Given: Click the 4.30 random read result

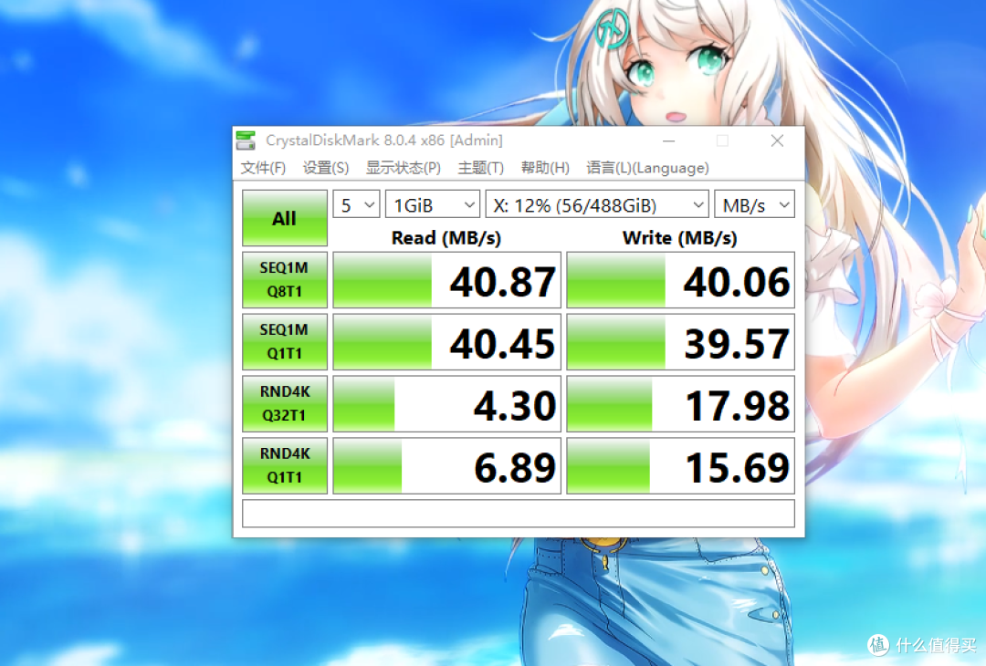Looking at the screenshot, I should point(446,404).
